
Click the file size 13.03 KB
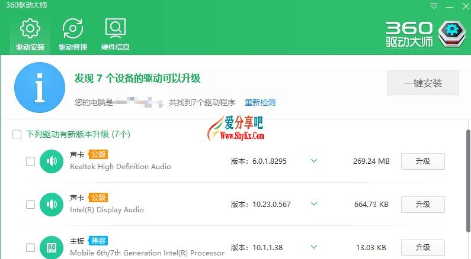coord(371,248)
